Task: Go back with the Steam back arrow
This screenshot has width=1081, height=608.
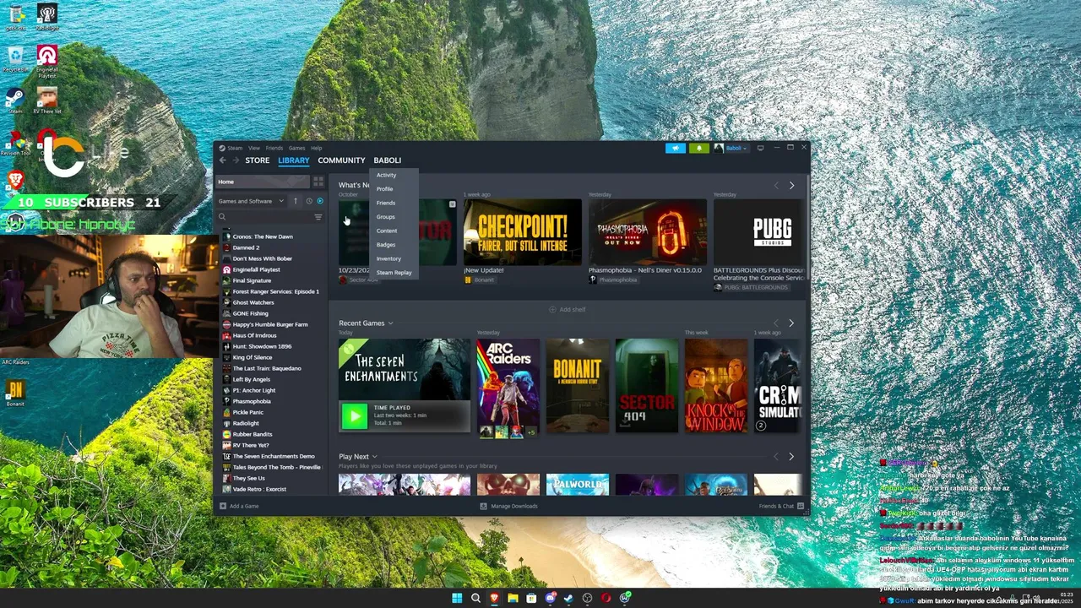Action: click(x=223, y=160)
